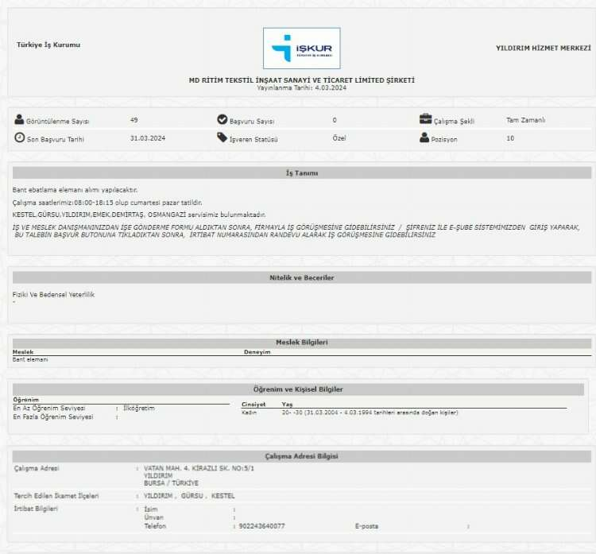
Task: Select the Nitelik ve Beceriler section header
Action: pos(301,277)
